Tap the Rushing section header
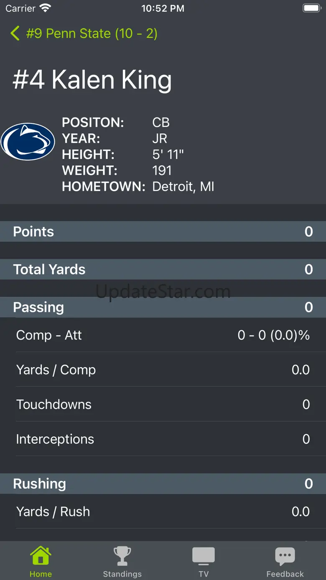The width and height of the screenshot is (326, 580). coord(163,484)
